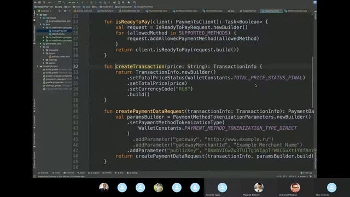350x197 pixels.
Task: Switch to the PaymentData.class editor tab
Action: pos(213,11)
